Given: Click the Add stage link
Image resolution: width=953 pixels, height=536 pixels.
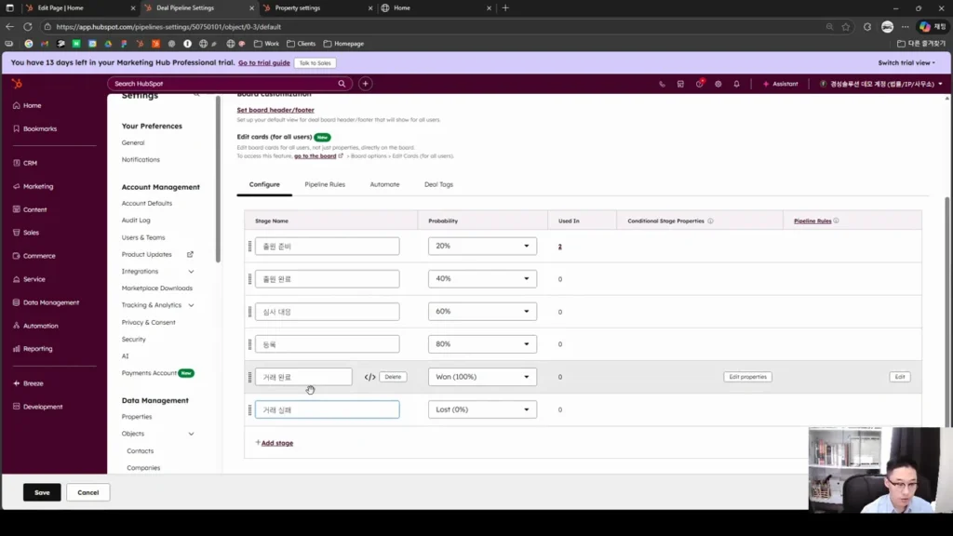Looking at the screenshot, I should [x=277, y=443].
